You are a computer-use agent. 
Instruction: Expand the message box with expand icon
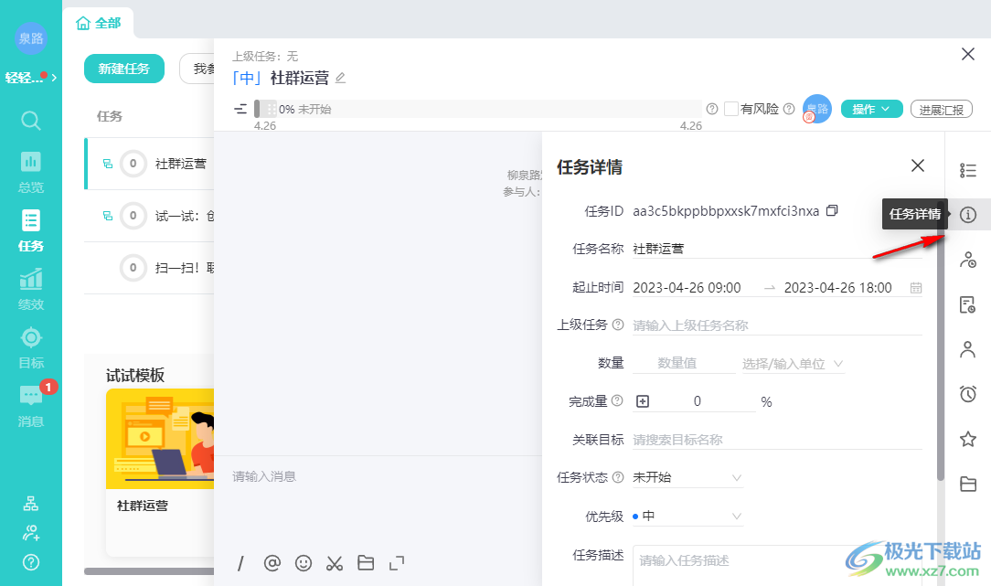point(396,562)
